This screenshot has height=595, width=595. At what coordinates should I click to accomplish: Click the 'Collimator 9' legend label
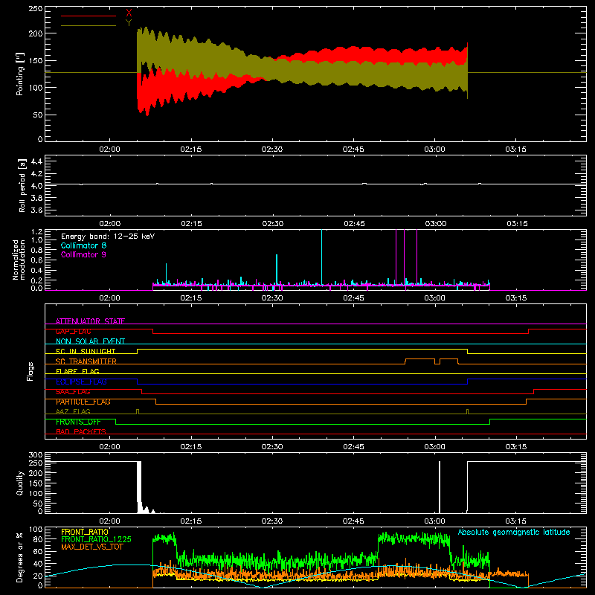[x=83, y=254]
